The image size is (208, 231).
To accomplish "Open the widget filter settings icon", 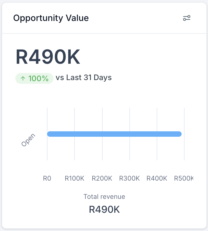I will point(187,18).
